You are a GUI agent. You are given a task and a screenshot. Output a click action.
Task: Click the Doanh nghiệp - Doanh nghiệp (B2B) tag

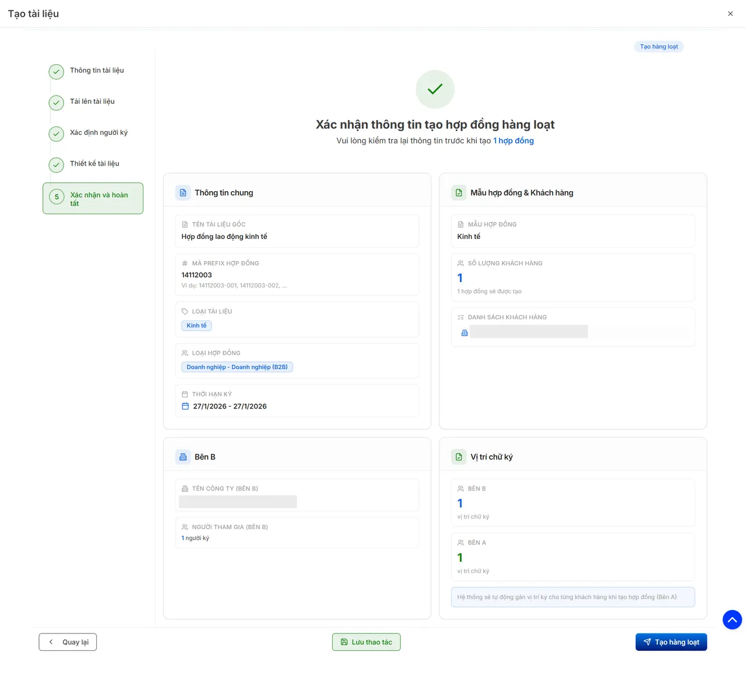[237, 367]
